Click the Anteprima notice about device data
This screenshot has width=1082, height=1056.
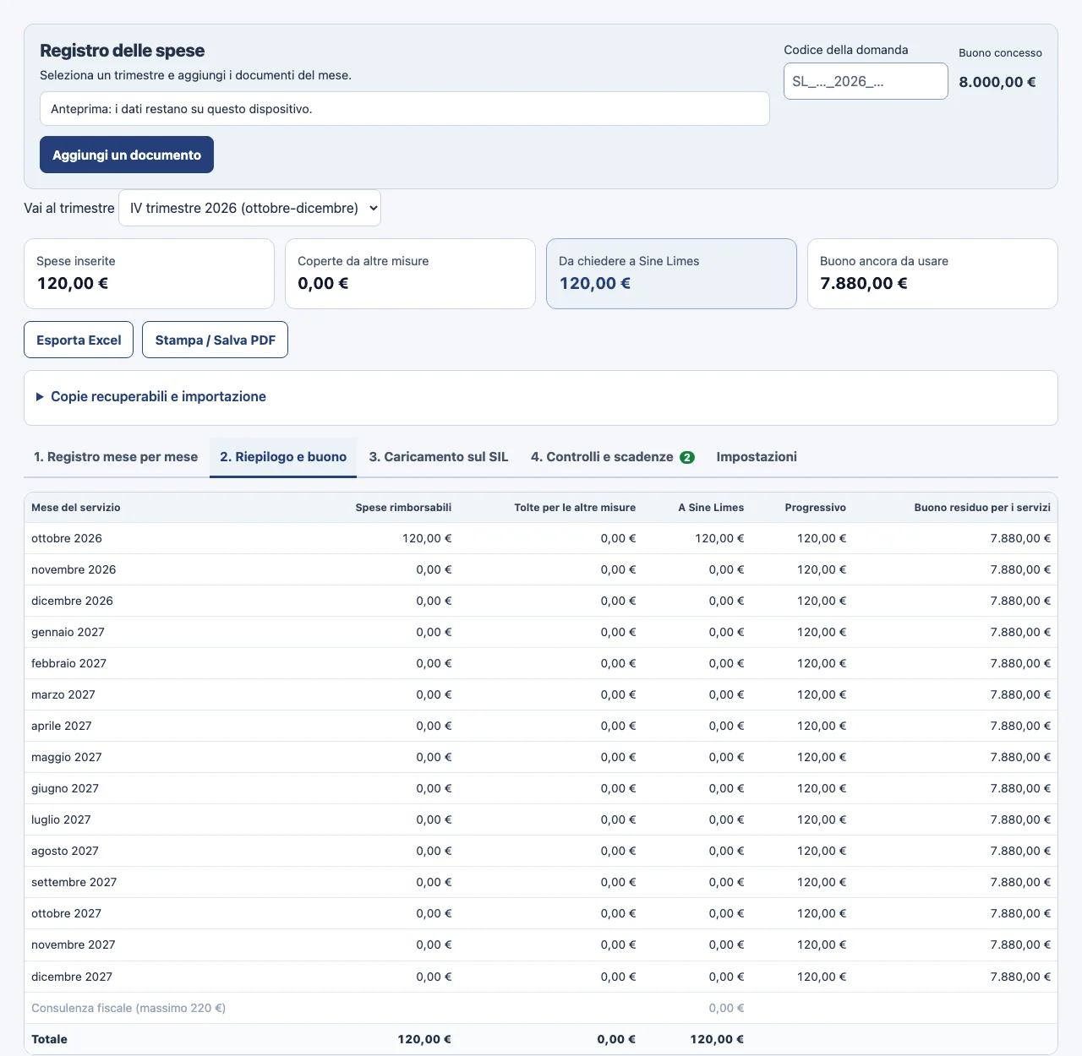click(x=405, y=109)
